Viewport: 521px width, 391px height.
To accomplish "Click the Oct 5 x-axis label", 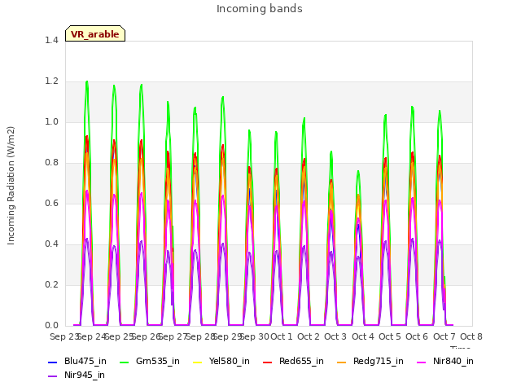I will (x=390, y=336).
